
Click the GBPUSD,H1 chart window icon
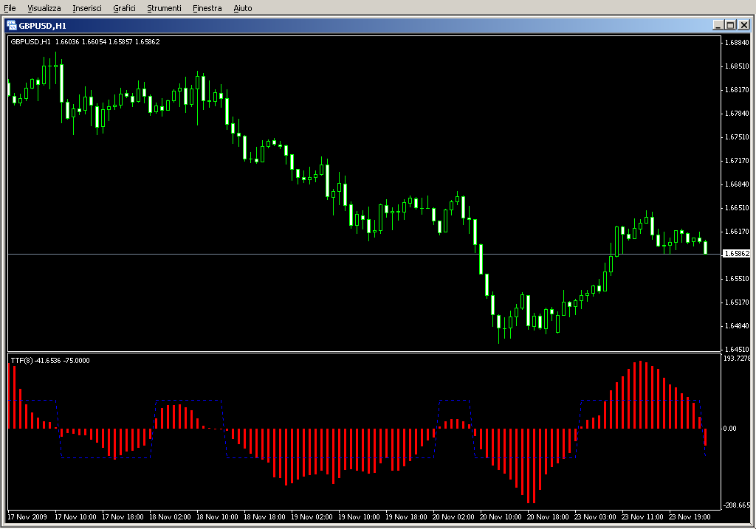(12, 26)
